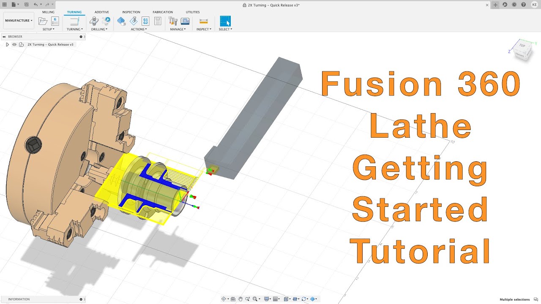Click the turning tool holder model
The image size is (541, 304).
(256, 116)
